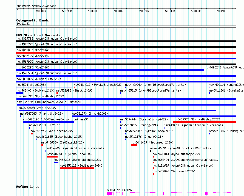Click nsv5478742 (ByrskaBishop2022) label
The height and width of the screenshot is (196, 244).
click(40, 96)
